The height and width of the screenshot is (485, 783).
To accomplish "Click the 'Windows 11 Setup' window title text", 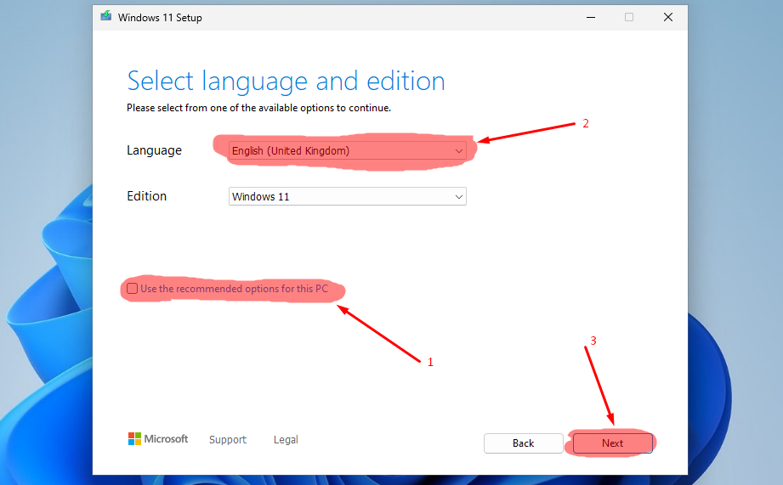I will (x=160, y=18).
